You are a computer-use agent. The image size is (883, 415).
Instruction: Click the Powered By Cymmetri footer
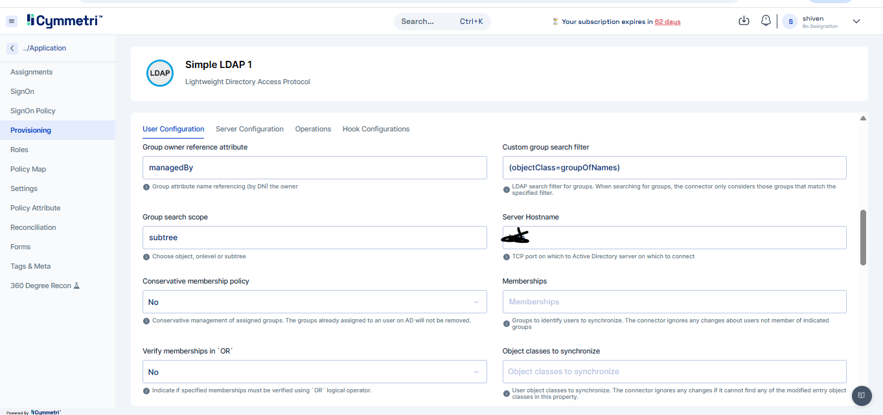(x=34, y=412)
